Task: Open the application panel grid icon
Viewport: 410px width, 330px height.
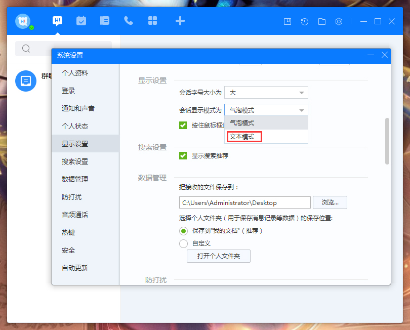Action: (152, 21)
